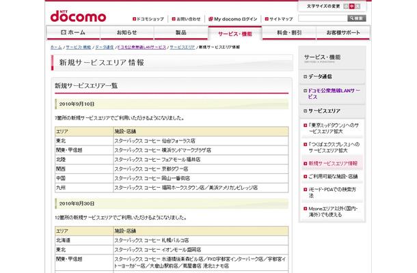Open ご利用可能な施設・店舗 in the sidebar
The image size is (417, 273).
pos(333,177)
